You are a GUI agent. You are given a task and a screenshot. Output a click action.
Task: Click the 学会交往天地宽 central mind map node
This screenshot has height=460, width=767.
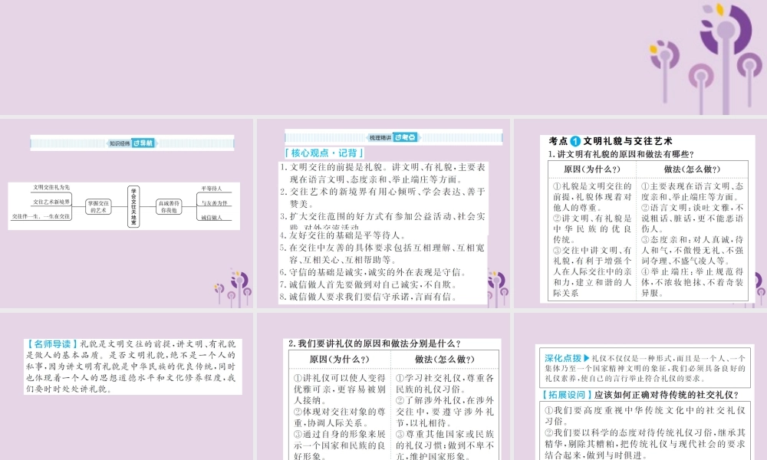click(133, 206)
